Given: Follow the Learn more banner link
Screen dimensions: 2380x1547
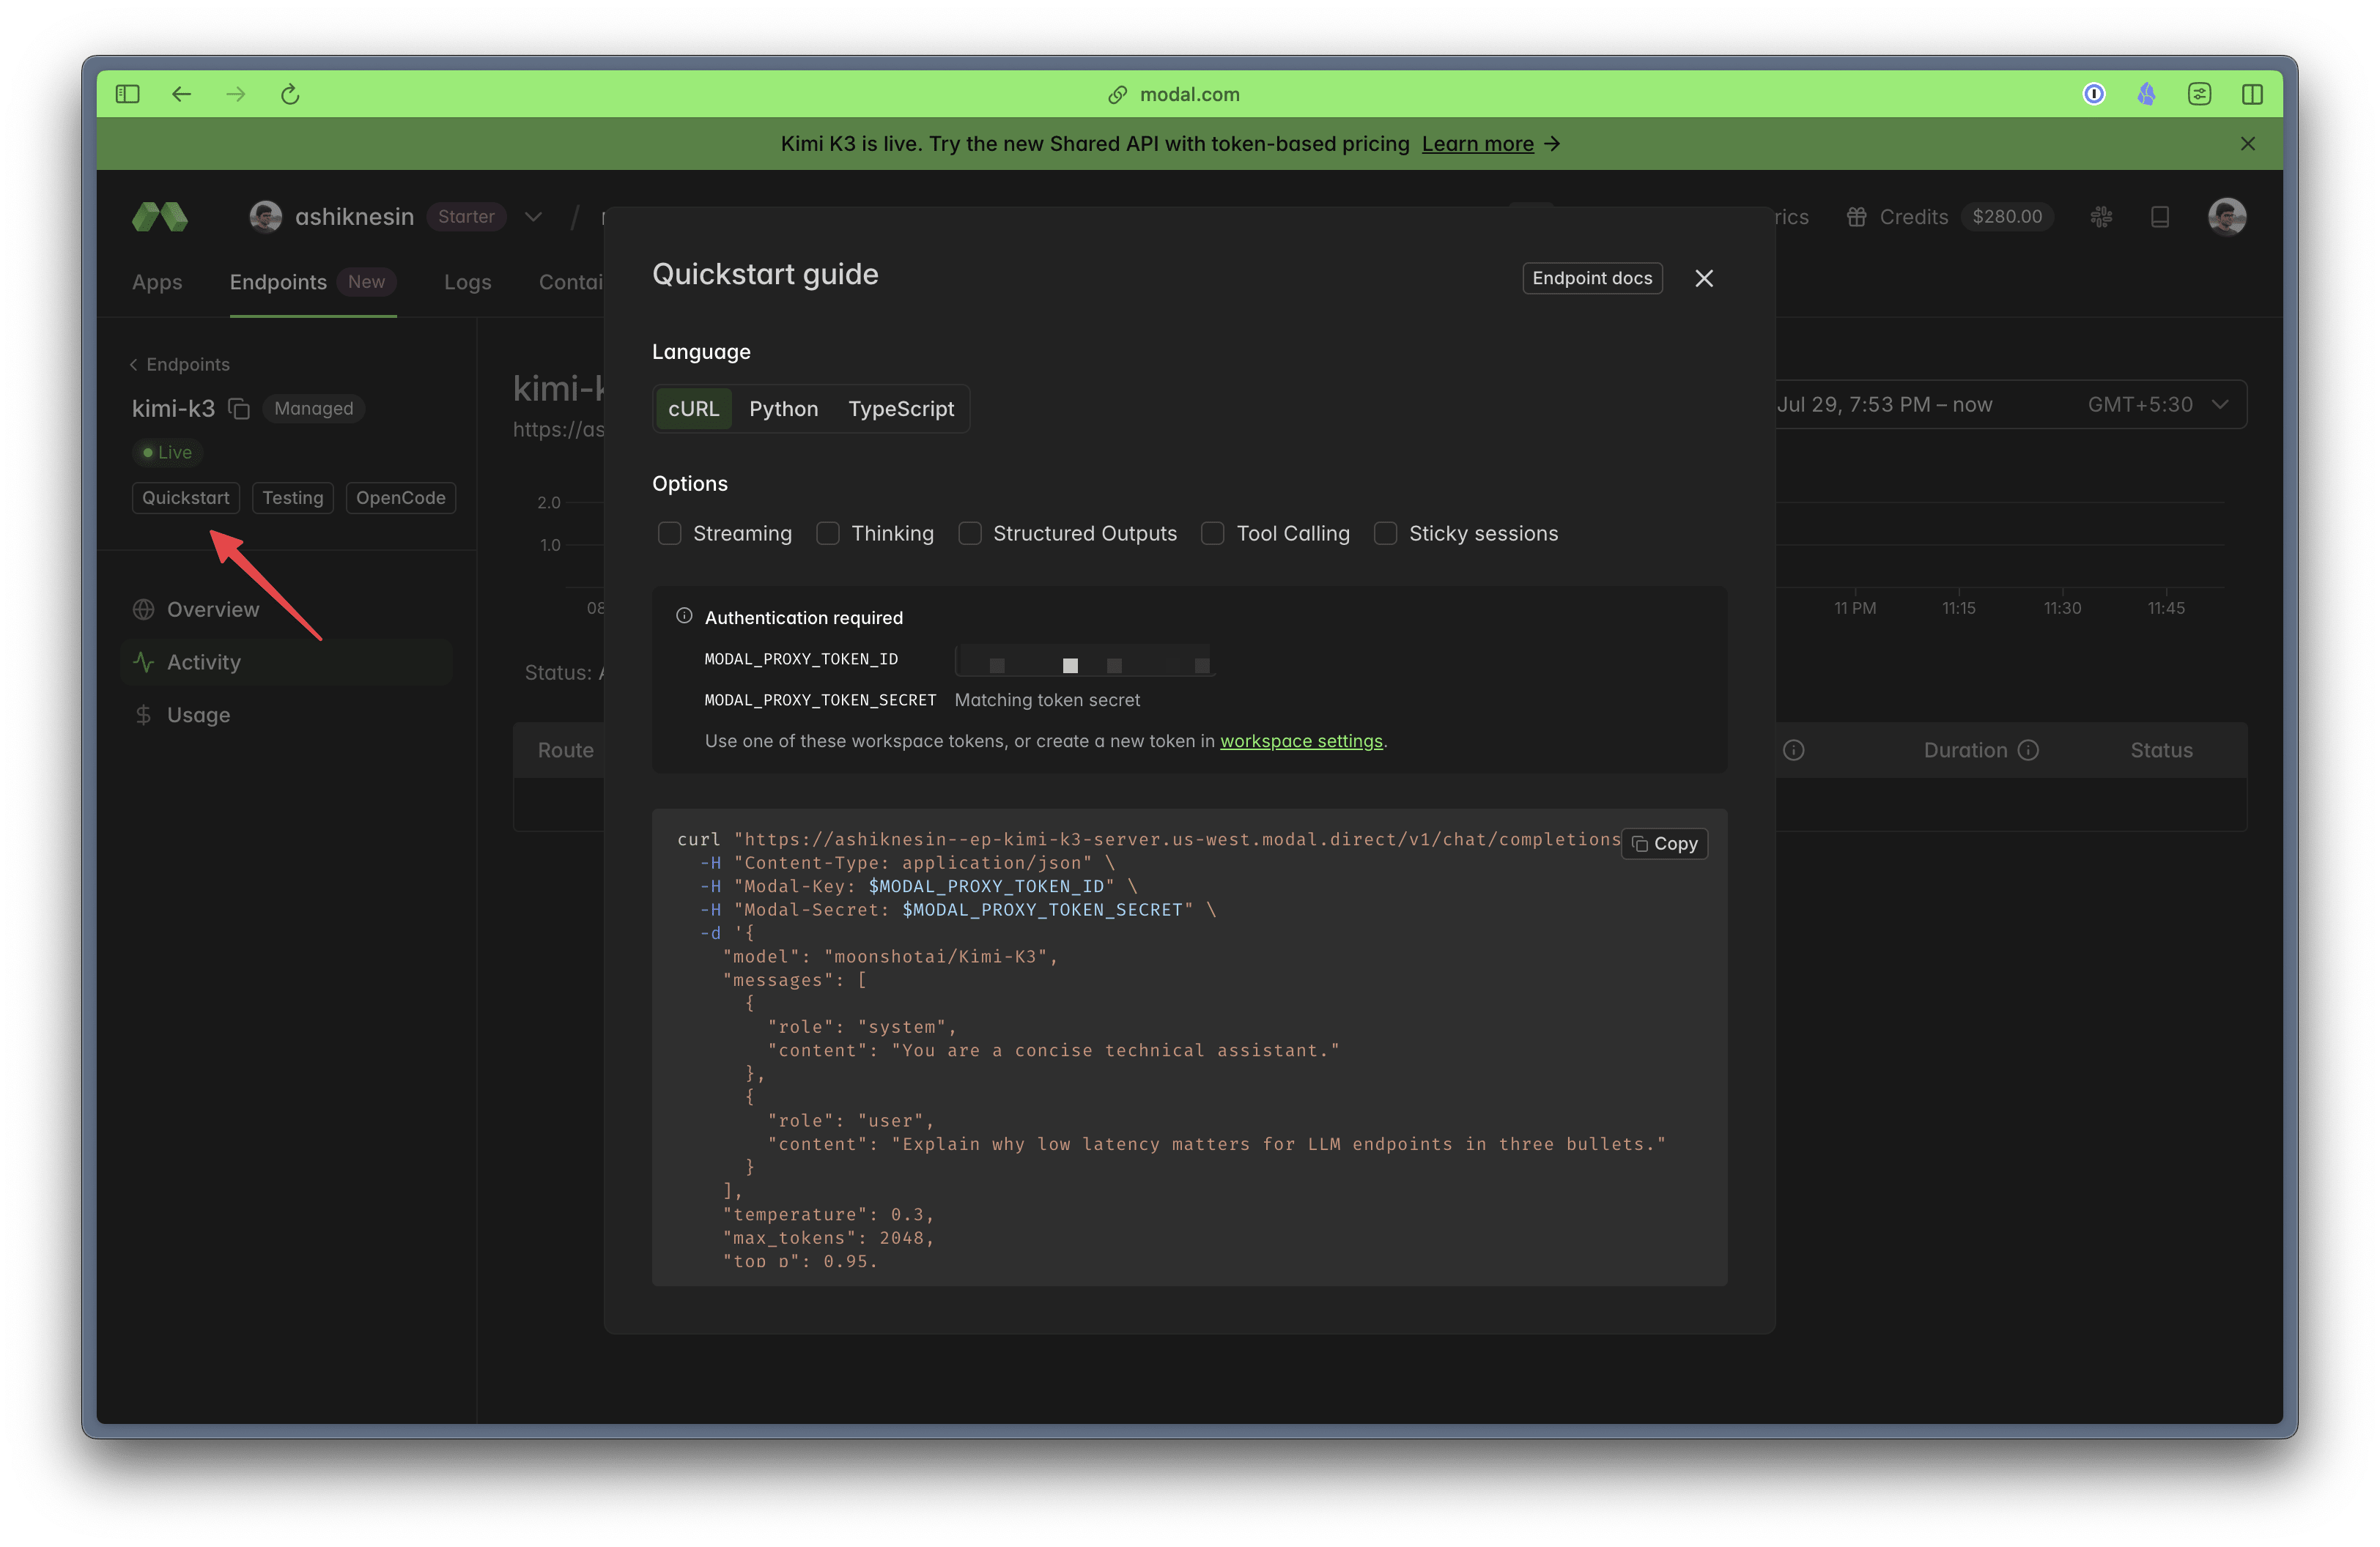Looking at the screenshot, I should click(1478, 144).
